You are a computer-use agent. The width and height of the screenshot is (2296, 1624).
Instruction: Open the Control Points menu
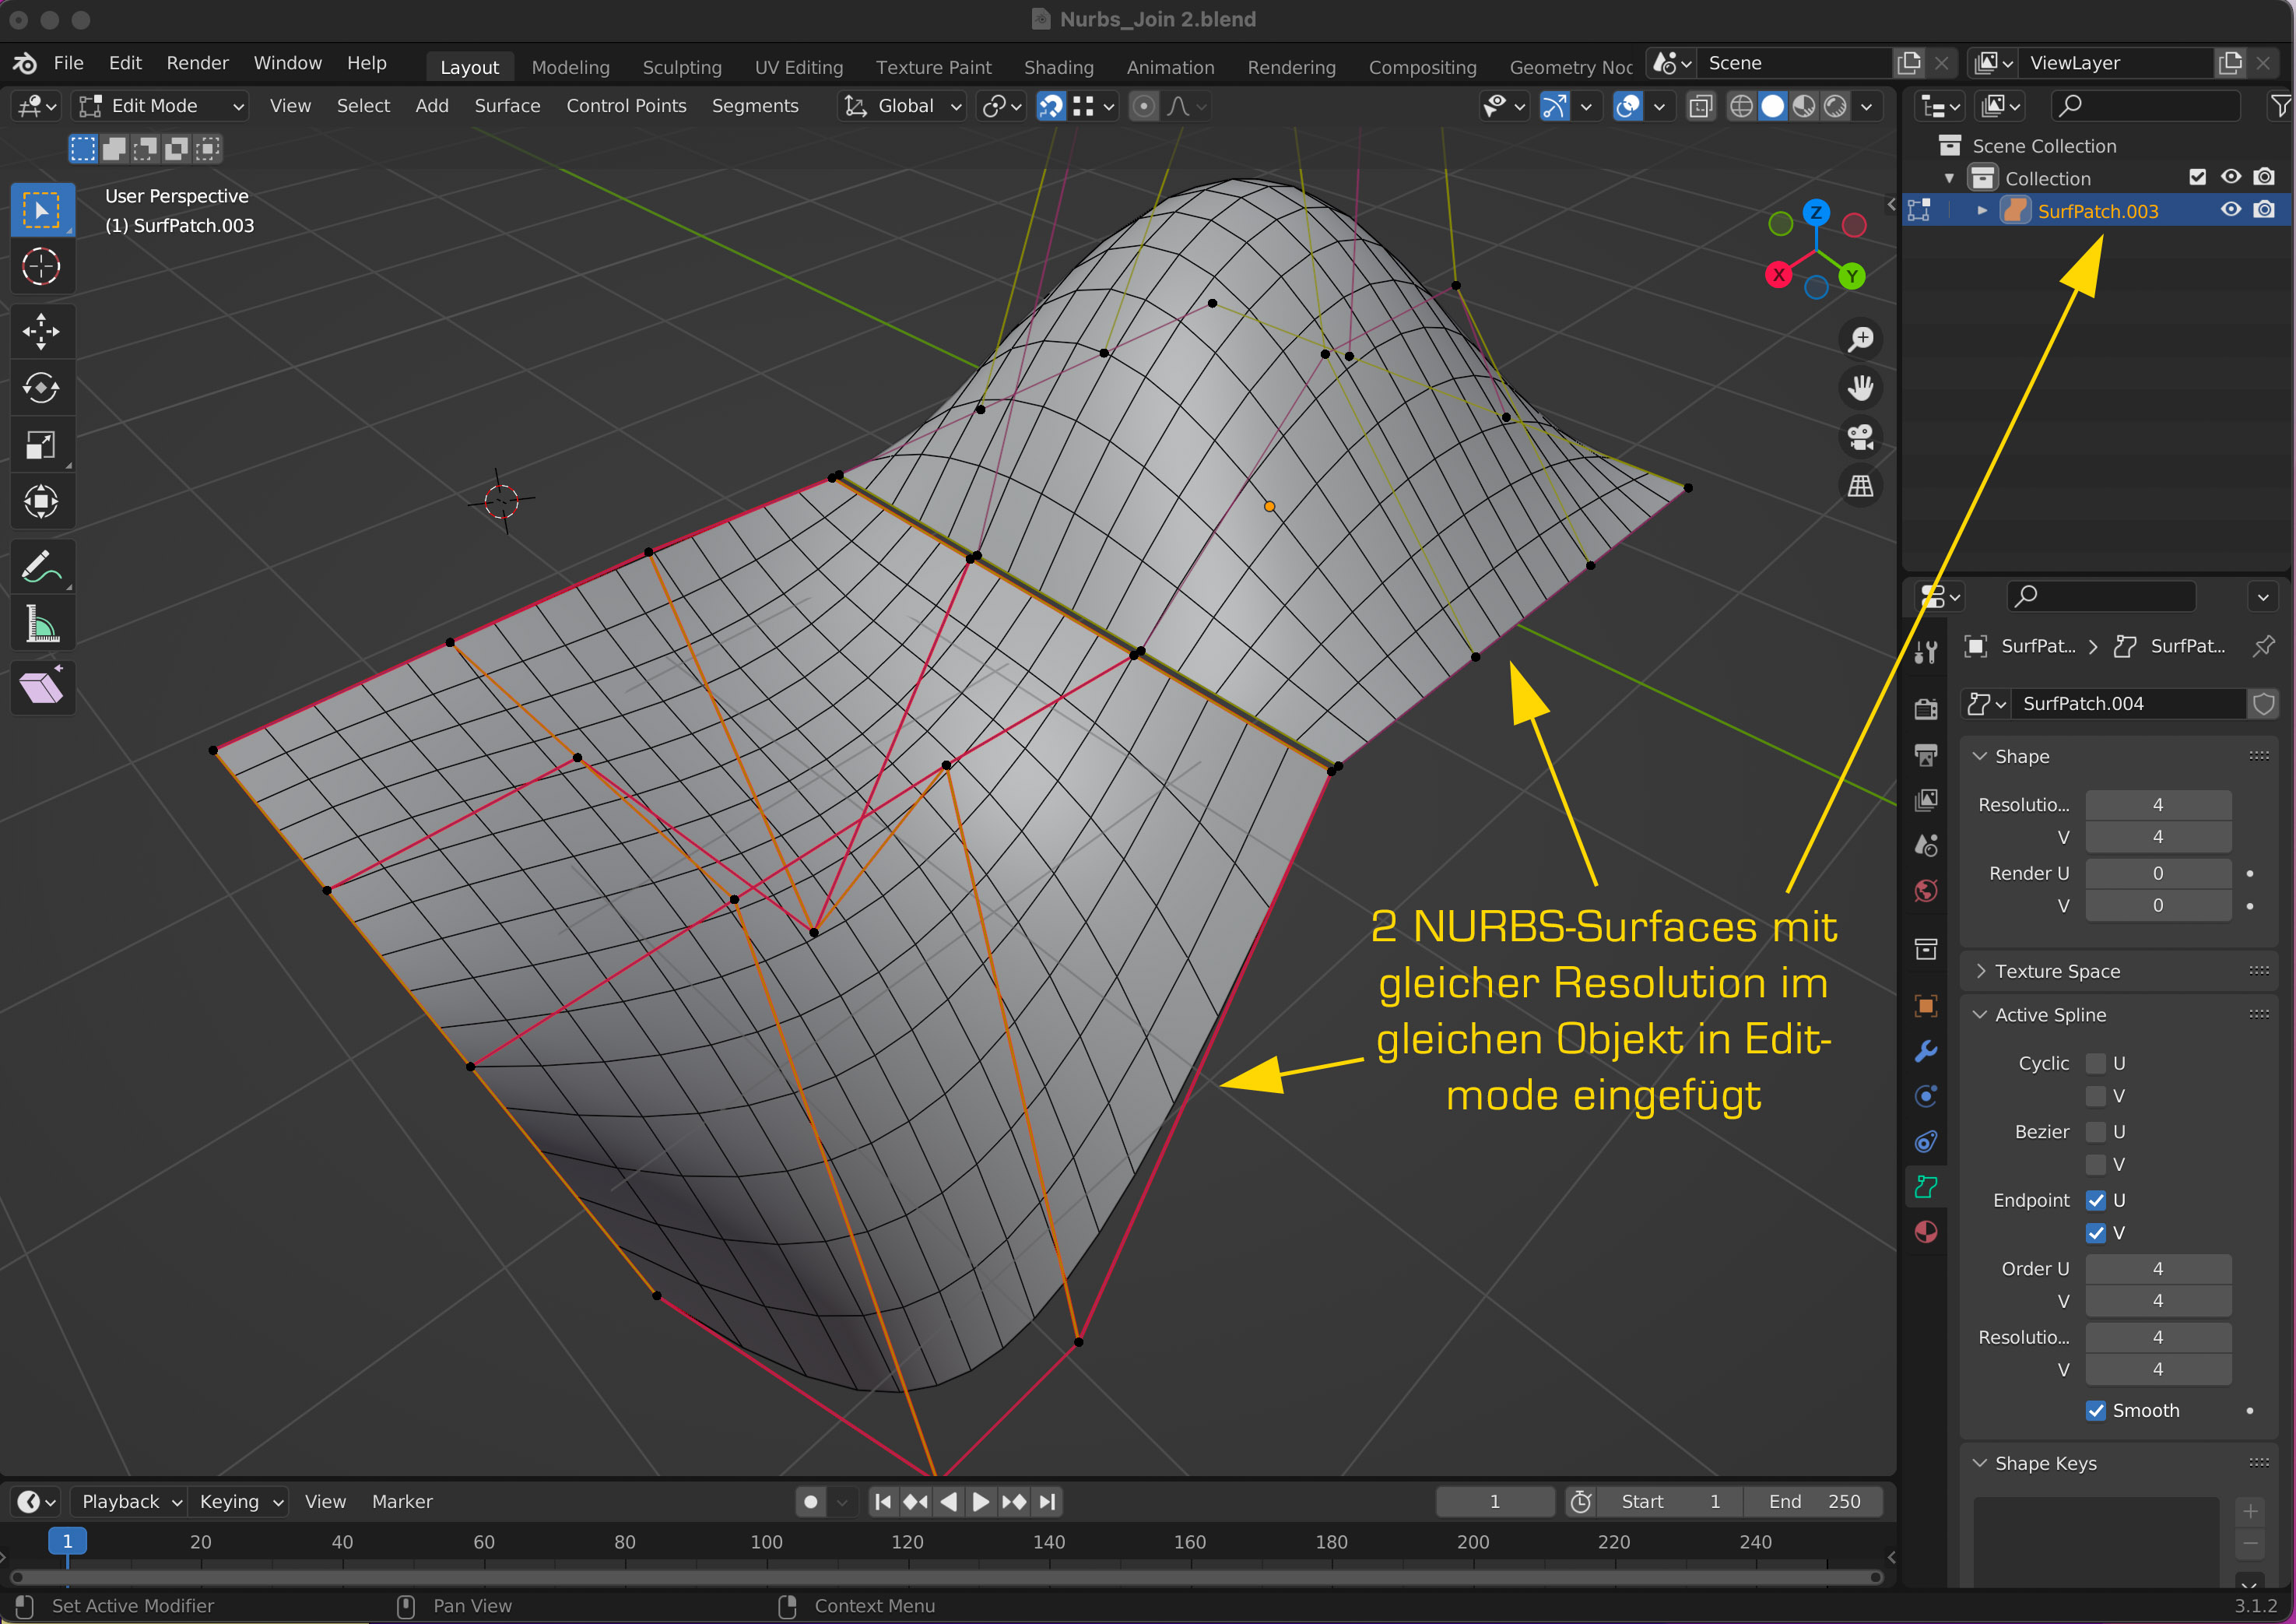click(x=626, y=106)
